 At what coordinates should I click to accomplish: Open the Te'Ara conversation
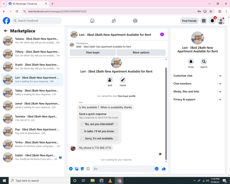point(32,144)
